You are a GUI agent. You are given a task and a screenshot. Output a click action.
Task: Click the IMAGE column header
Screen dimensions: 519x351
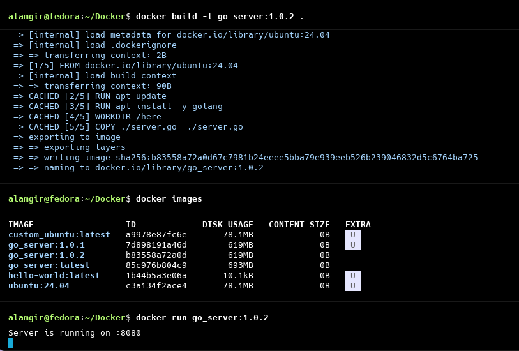21,225
